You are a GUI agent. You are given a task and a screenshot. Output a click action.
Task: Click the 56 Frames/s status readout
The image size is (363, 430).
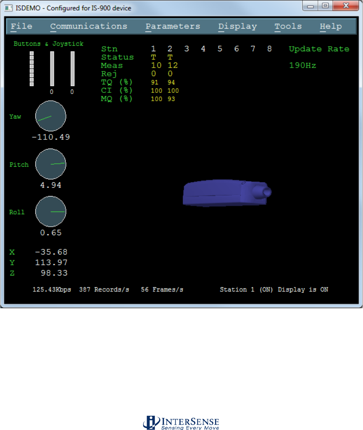(x=162, y=290)
